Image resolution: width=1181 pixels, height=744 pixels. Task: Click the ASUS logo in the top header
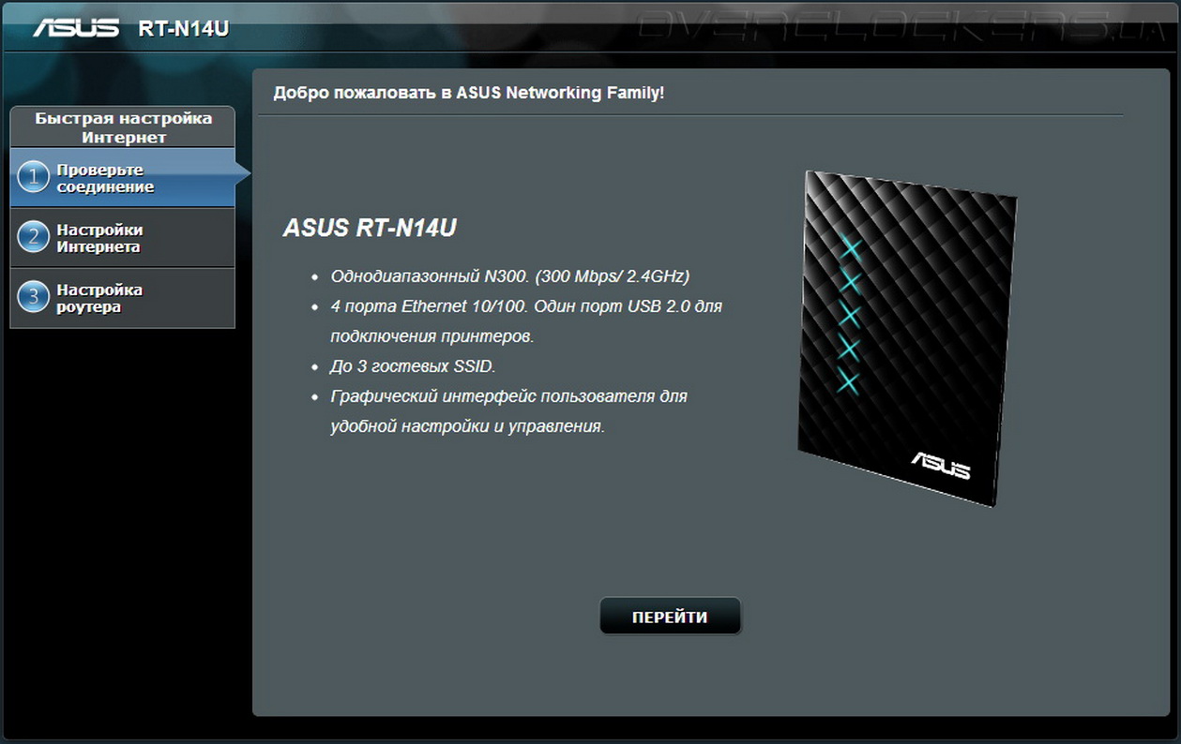click(76, 28)
